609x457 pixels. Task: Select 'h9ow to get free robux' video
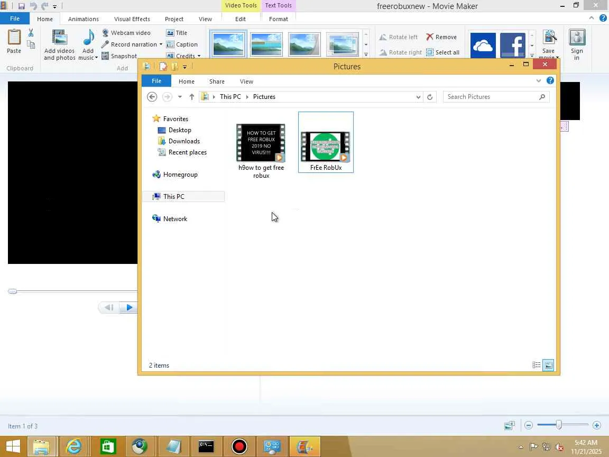(x=261, y=152)
